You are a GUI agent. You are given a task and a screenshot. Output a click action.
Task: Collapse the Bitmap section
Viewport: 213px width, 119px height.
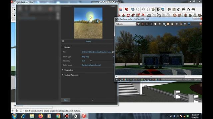click(63, 47)
